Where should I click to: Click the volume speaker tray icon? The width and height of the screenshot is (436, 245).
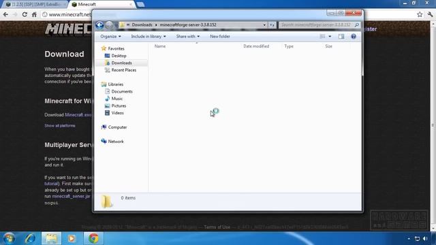(425, 239)
